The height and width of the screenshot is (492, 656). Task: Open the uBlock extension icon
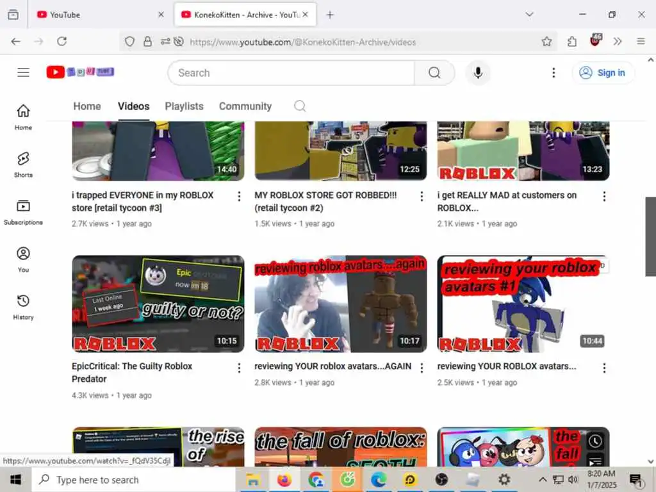pyautogui.click(x=595, y=40)
